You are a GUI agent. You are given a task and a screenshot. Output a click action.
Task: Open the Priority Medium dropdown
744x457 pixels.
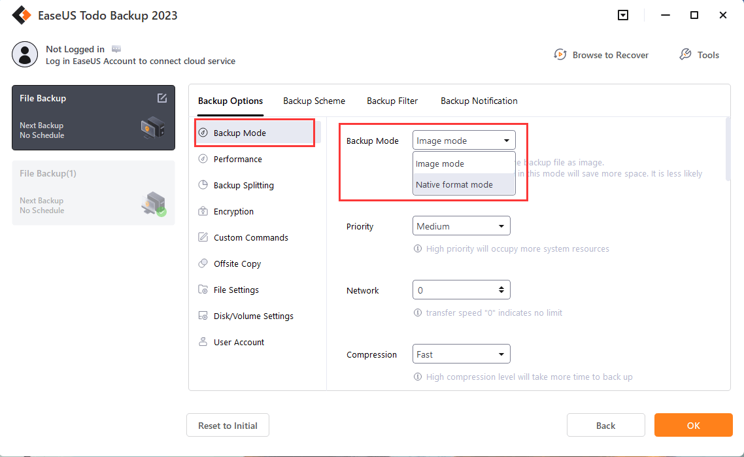(461, 226)
